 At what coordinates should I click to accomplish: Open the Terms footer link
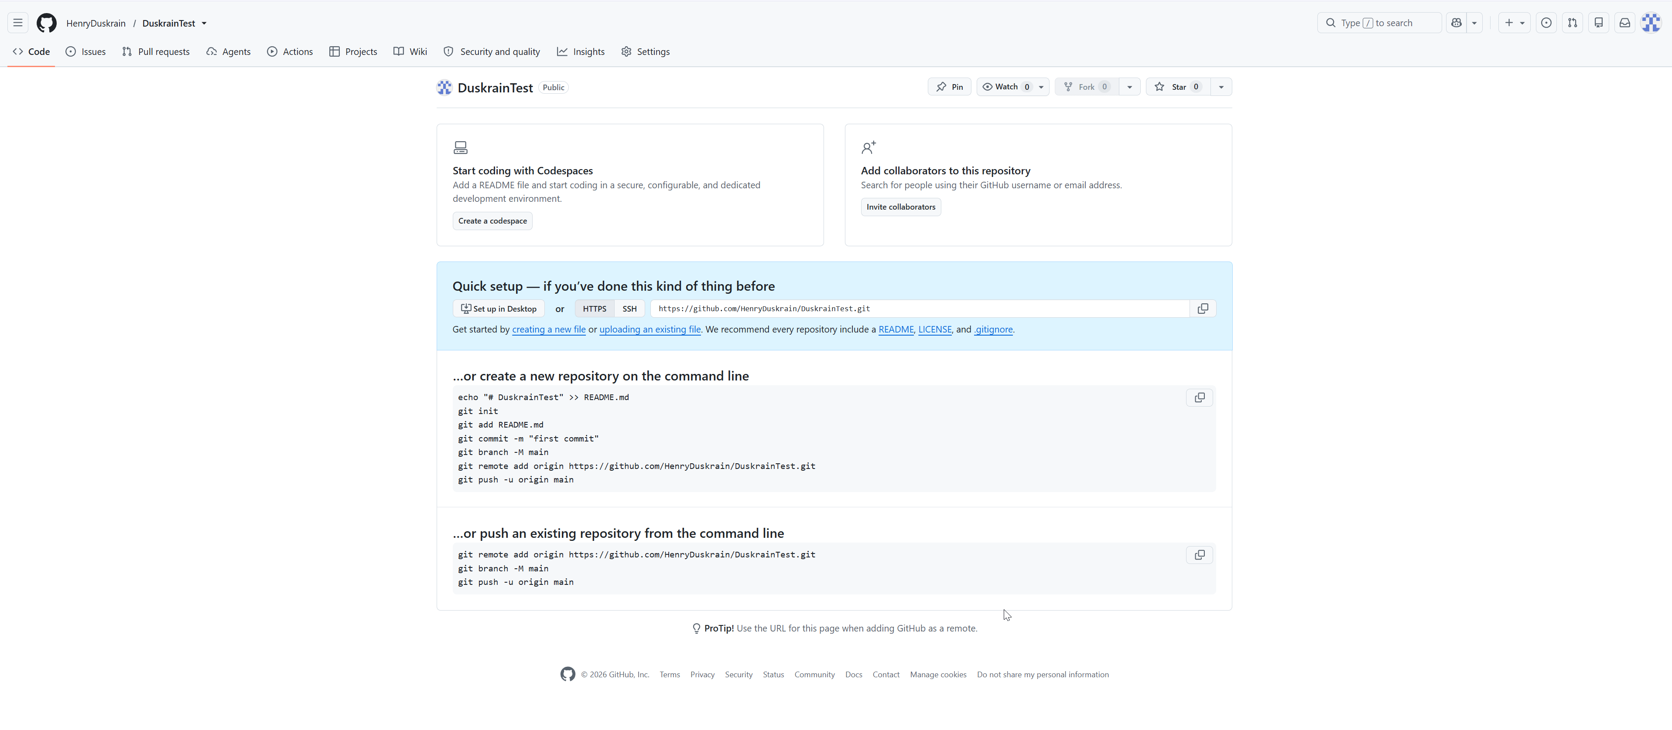(670, 674)
